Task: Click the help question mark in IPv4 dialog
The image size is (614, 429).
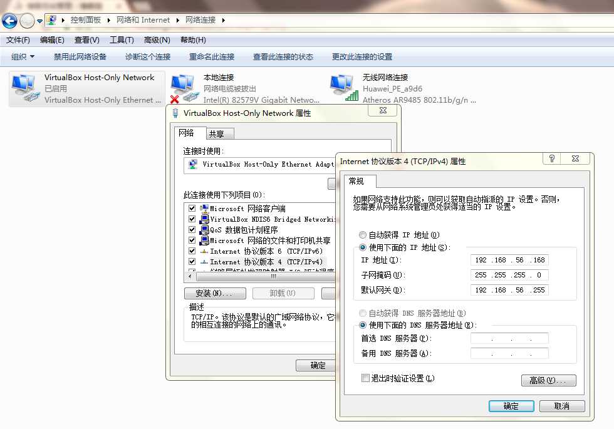Action: pos(552,158)
